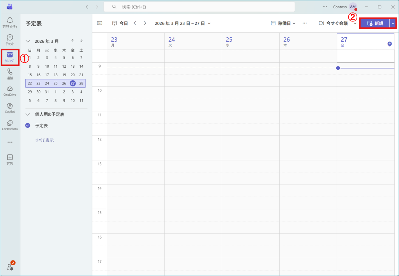The width and height of the screenshot is (399, 276).
Task: Open the date range 2026年3月23日–27日 picker
Action: [182, 23]
